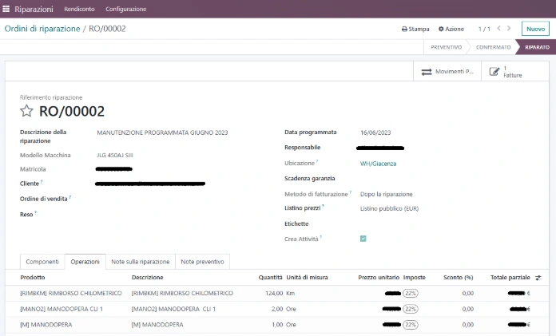This screenshot has width=556, height=336.
Task: Click the Stampa button
Action: (415, 29)
